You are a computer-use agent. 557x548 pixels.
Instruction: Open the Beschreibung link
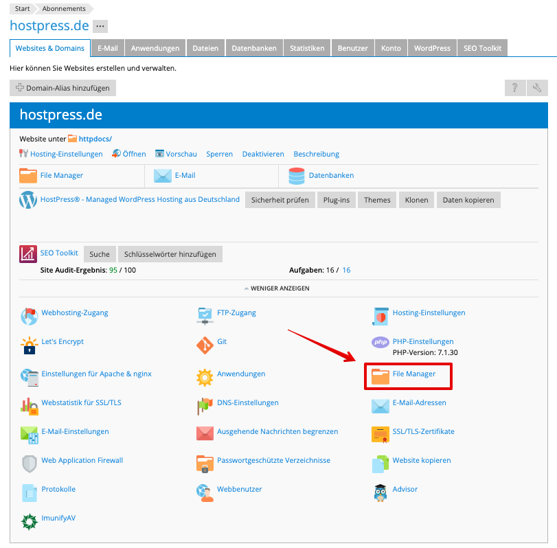click(x=317, y=154)
